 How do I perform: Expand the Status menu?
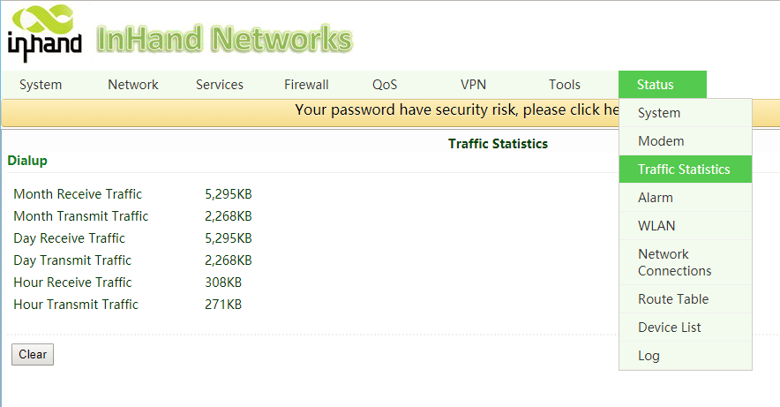[x=656, y=85]
